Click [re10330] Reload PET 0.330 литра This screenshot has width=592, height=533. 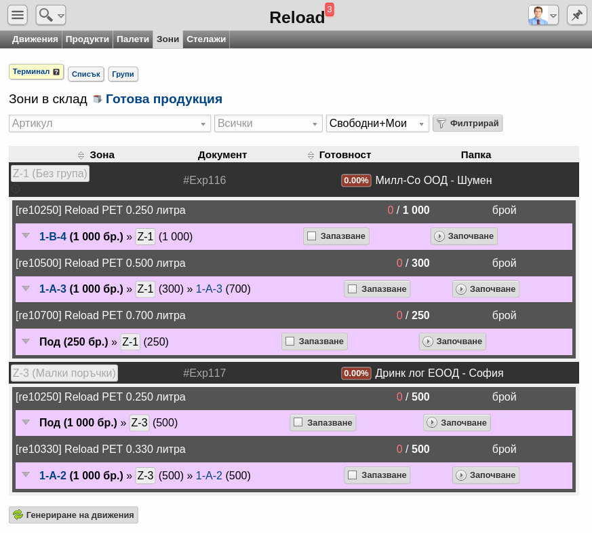[100, 449]
